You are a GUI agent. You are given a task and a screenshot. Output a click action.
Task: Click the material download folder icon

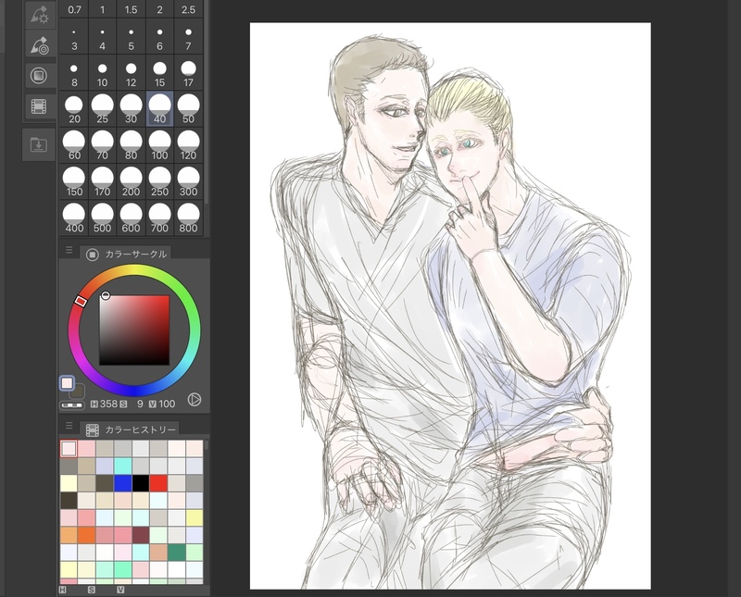[39, 144]
